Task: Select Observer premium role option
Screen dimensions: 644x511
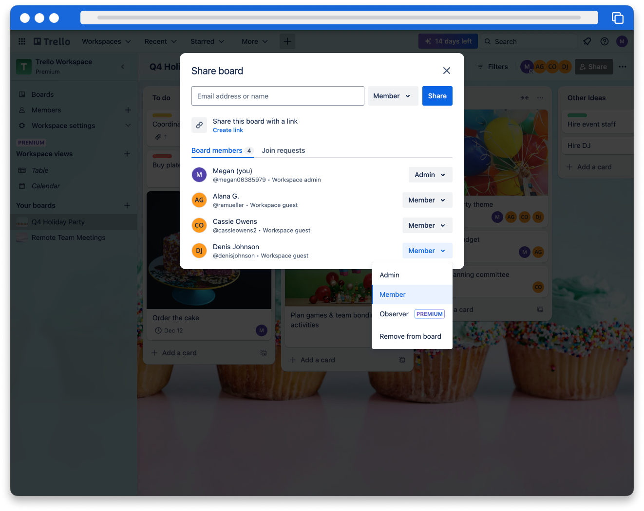Action: (x=412, y=314)
